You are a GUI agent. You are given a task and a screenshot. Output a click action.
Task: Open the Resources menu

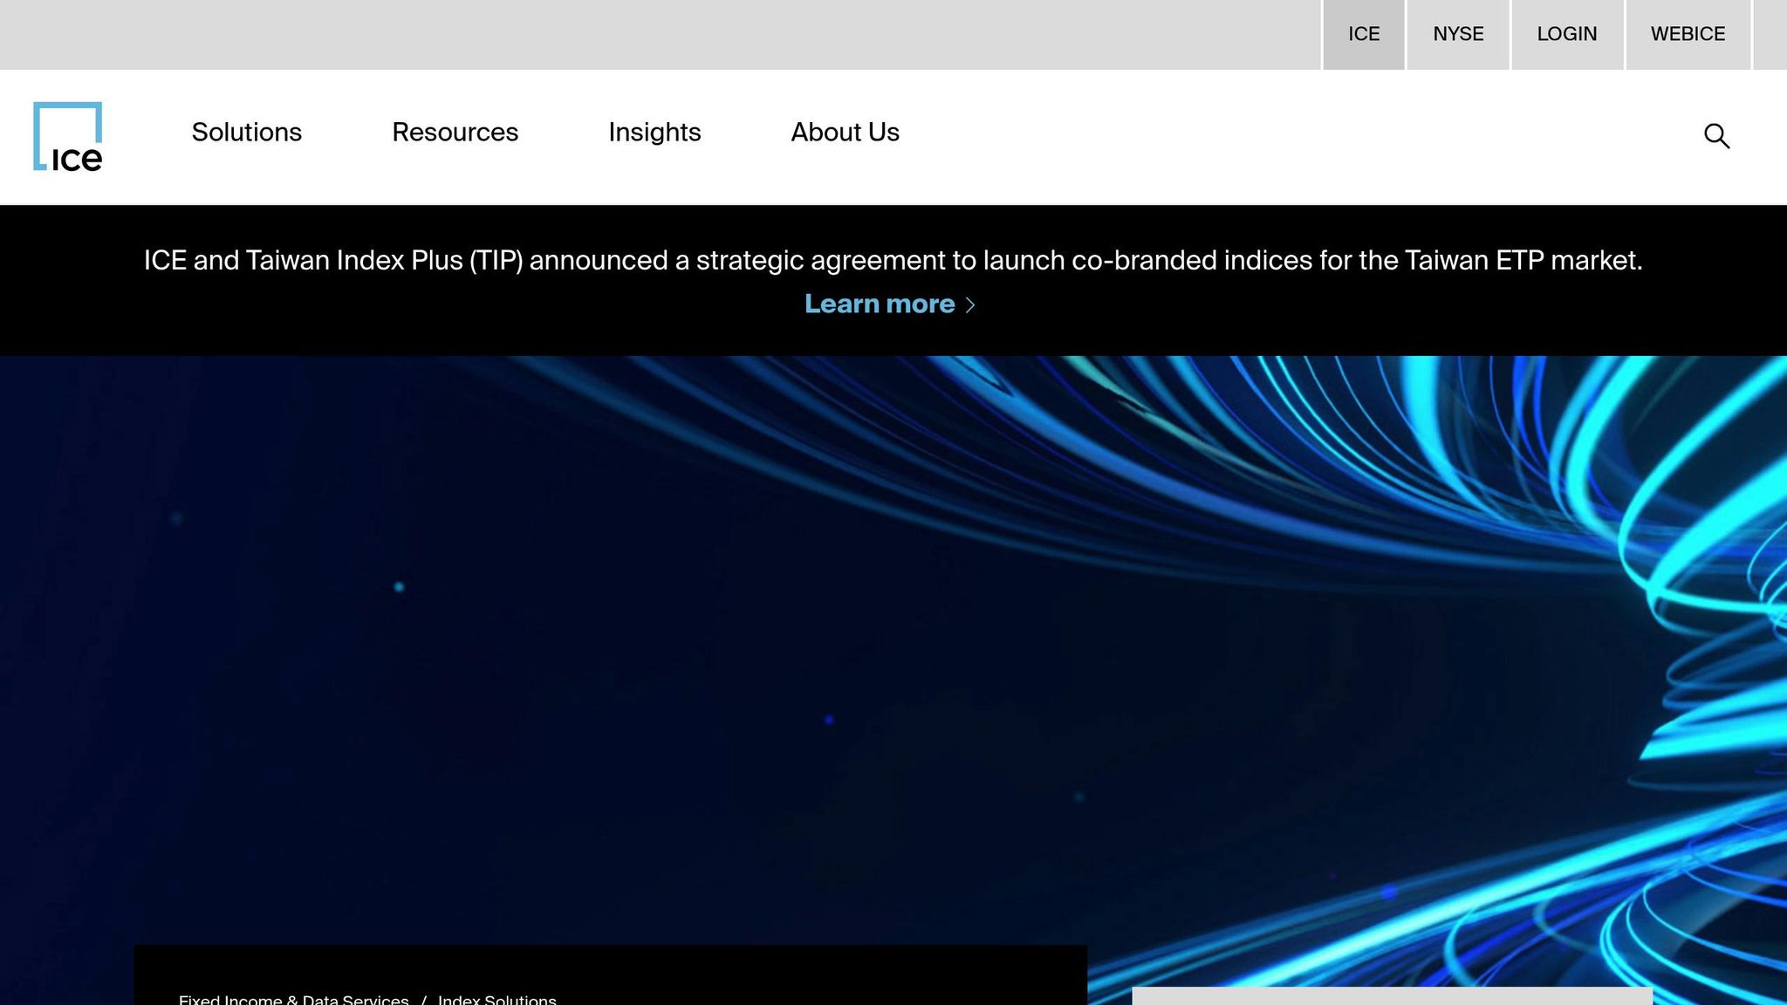tap(455, 133)
